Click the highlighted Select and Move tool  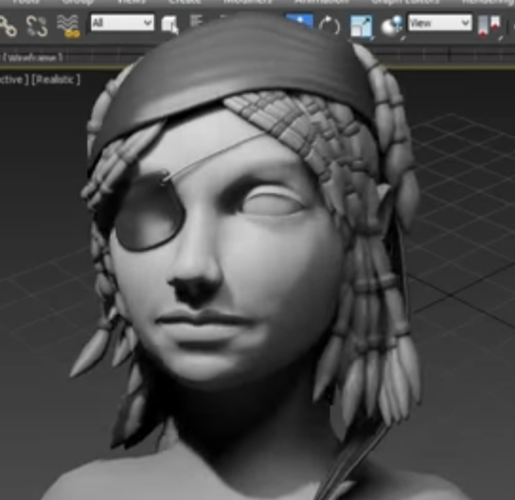click(299, 20)
